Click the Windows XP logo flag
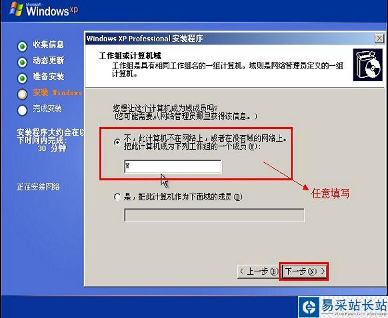Image resolution: width=388 pixels, height=318 pixels. pyautogui.click(x=16, y=9)
